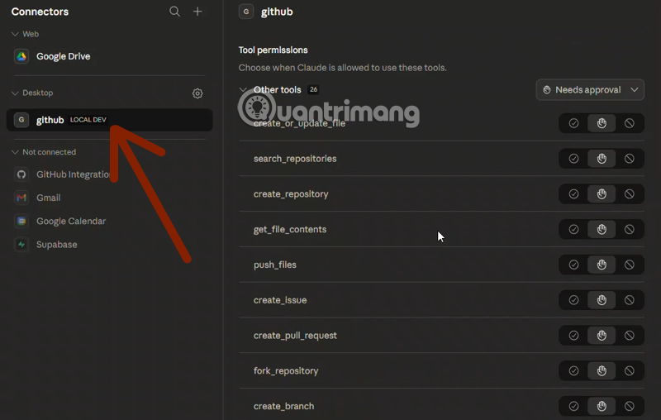Image resolution: width=661 pixels, height=420 pixels.
Task: Open the Needs approval dropdown
Action: (590, 90)
